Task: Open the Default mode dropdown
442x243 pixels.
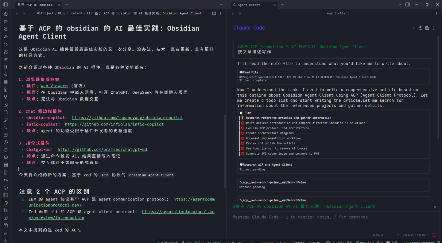Action: pos(386,235)
